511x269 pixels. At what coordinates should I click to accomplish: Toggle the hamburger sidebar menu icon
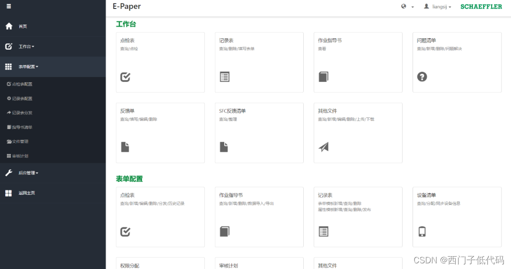[9, 6]
